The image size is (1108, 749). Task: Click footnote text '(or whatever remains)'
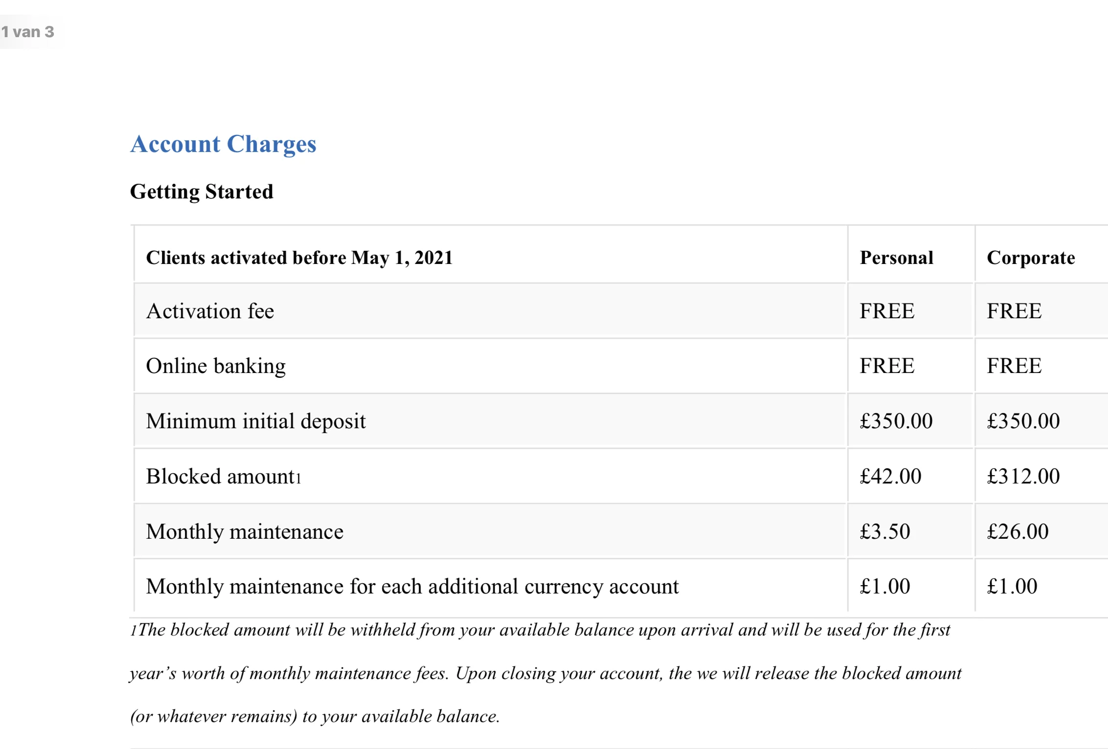pyautogui.click(x=214, y=716)
